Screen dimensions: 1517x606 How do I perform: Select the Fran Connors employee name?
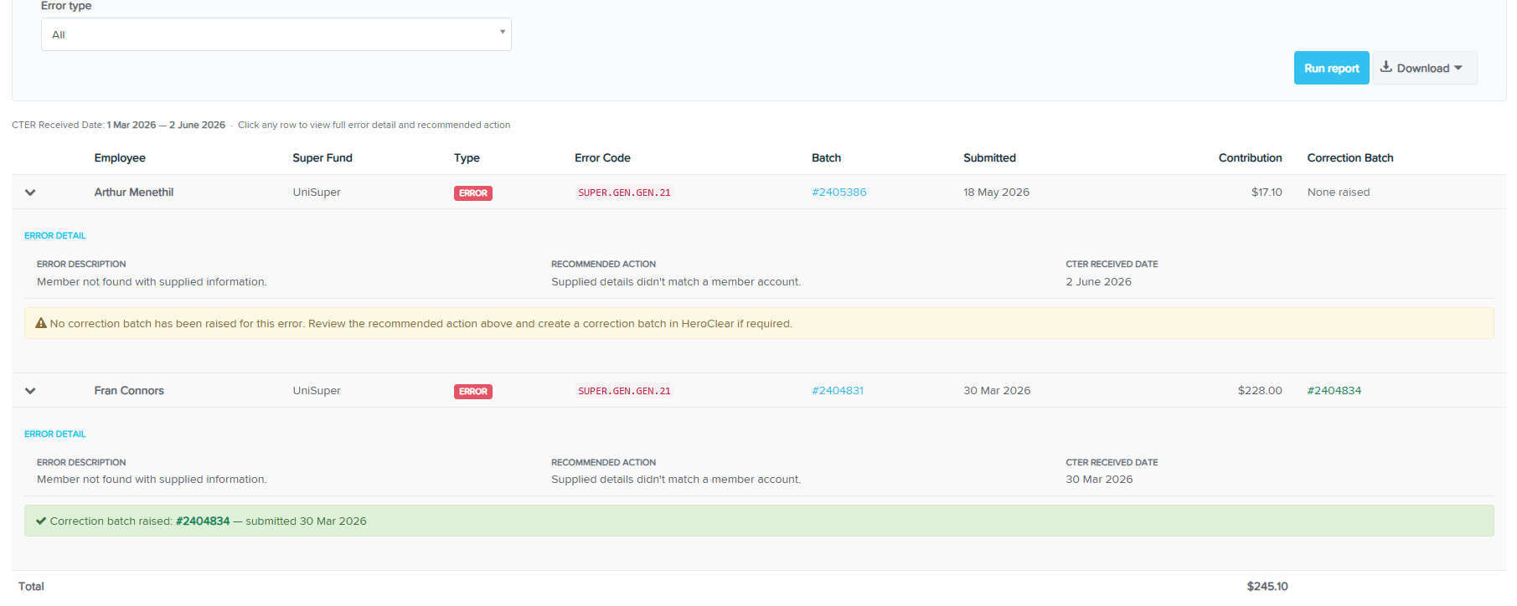tap(129, 391)
